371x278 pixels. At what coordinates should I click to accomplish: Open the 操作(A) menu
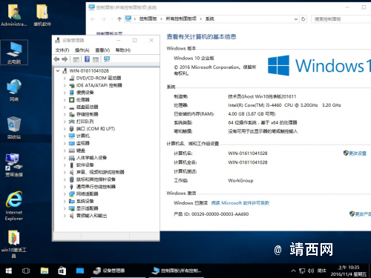tap(82, 50)
